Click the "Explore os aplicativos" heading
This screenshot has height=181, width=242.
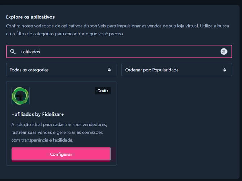[x=30, y=17]
